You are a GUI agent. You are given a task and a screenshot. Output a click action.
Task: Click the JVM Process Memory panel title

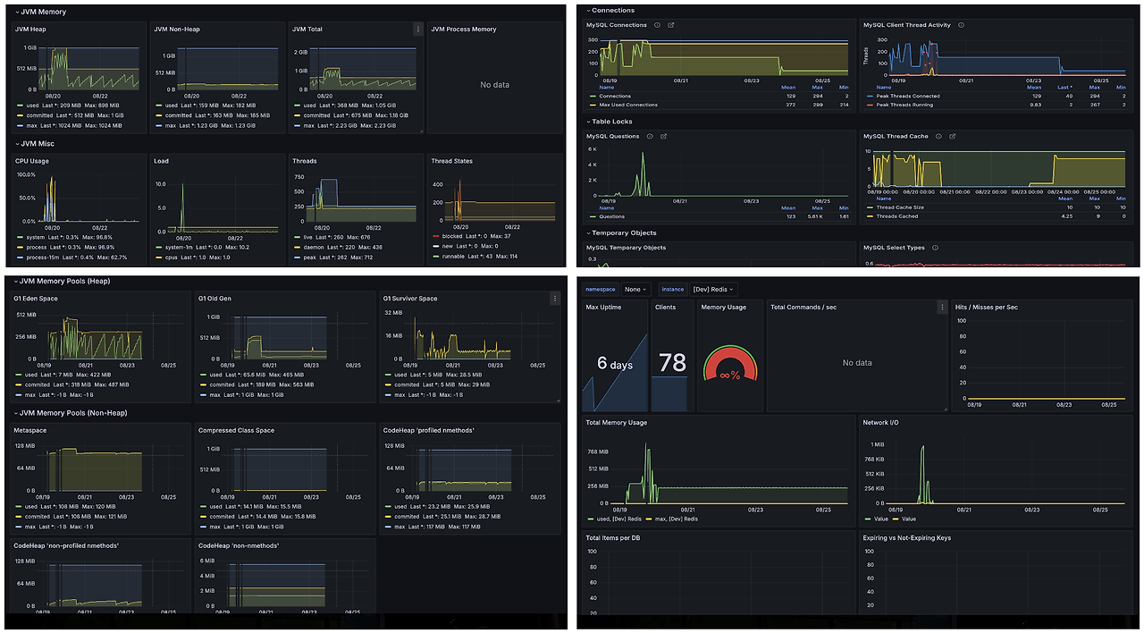pos(464,29)
